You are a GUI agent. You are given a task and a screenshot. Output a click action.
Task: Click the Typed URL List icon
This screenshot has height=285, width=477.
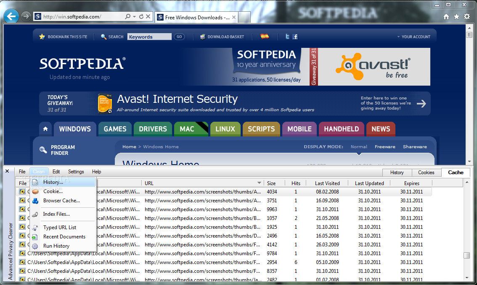tap(35, 227)
